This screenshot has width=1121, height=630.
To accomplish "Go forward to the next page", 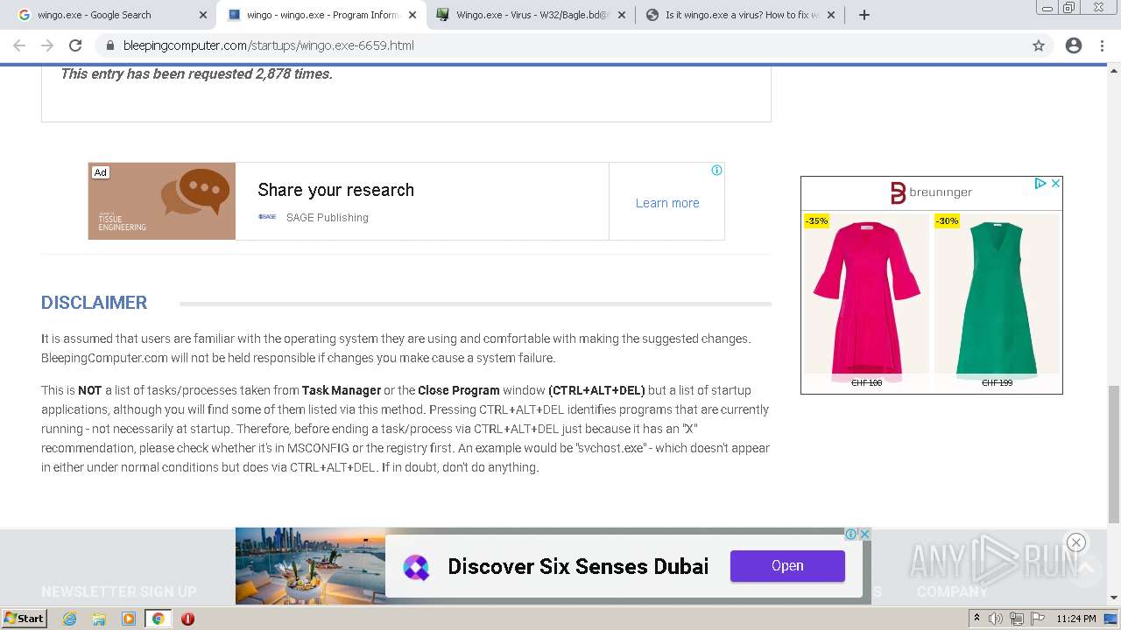I will 47,45.
